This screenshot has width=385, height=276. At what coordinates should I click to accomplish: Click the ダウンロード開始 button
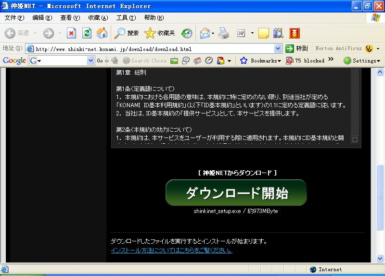236,193
